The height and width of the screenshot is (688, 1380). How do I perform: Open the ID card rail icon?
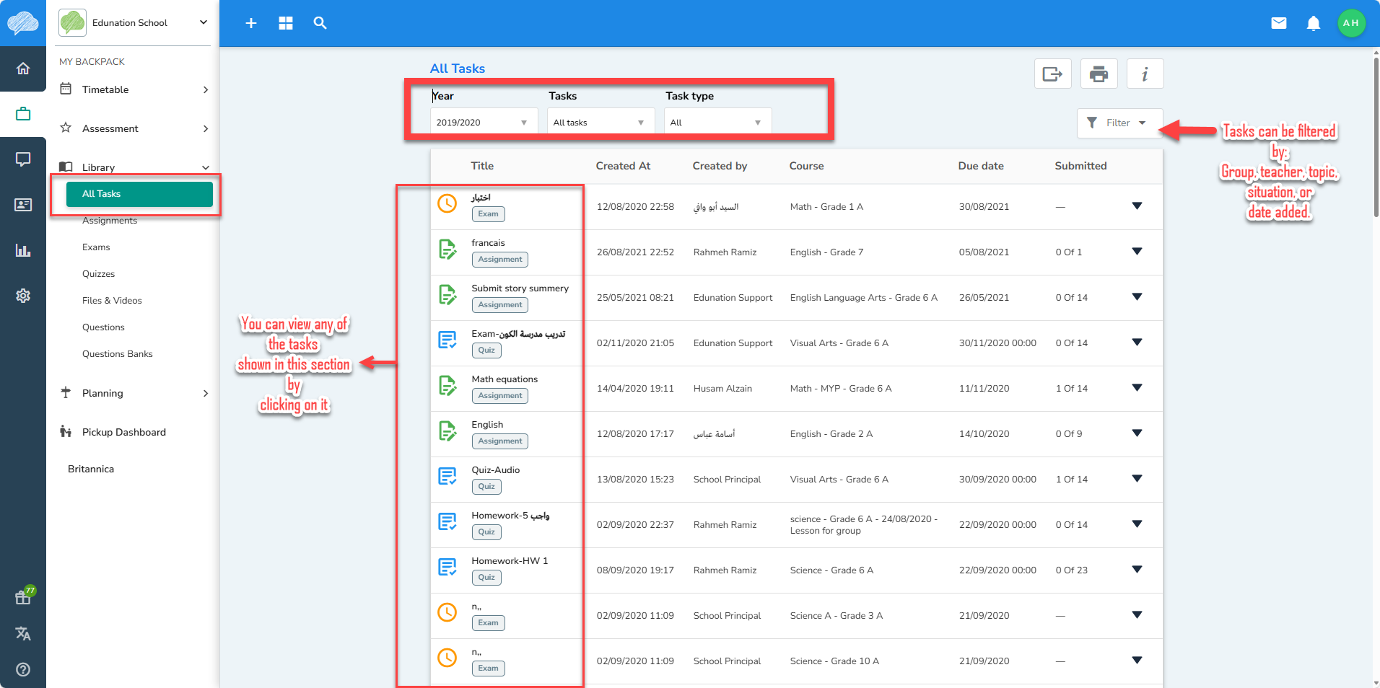pyautogui.click(x=23, y=205)
